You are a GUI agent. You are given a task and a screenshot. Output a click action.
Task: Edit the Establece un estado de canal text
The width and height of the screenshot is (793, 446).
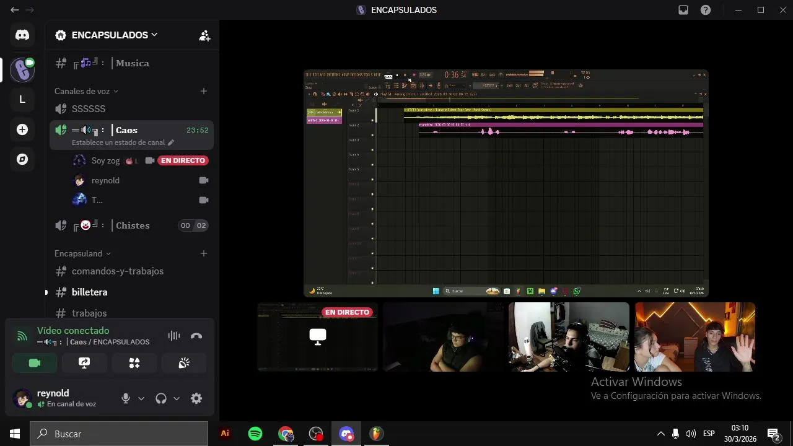[123, 142]
